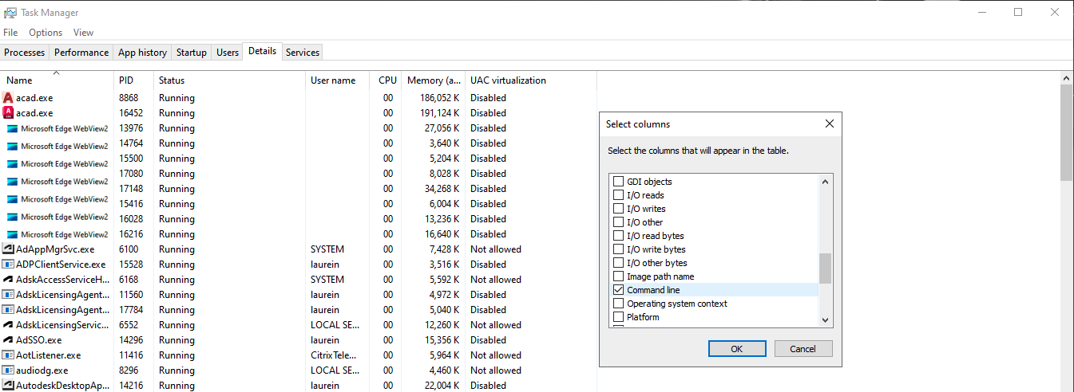The width and height of the screenshot is (1074, 392).
Task: Click the audiodg.exe process icon
Action: coord(8,370)
